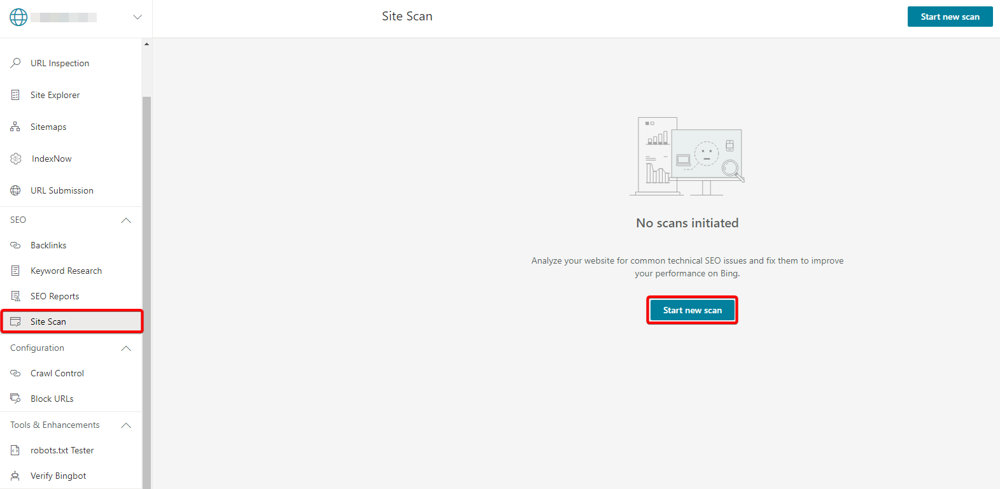1000x489 pixels.
Task: Click the SEO Reports icon
Action: tap(16, 296)
